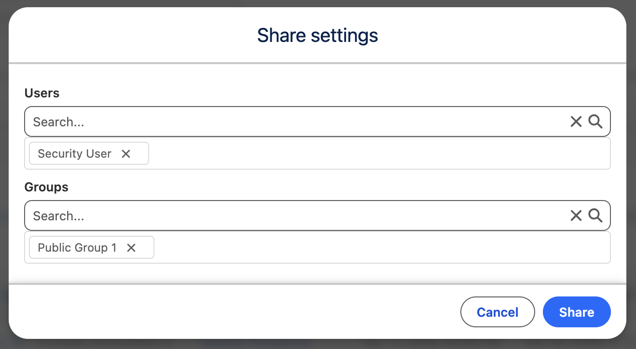
Task: Click the Users field label
Action: 42,93
